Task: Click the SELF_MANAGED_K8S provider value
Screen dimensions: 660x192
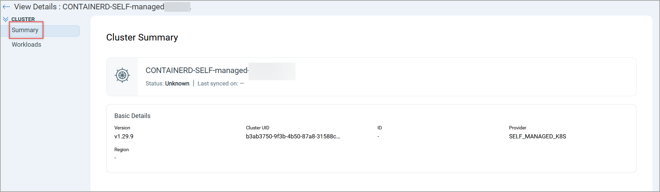Action: point(537,137)
